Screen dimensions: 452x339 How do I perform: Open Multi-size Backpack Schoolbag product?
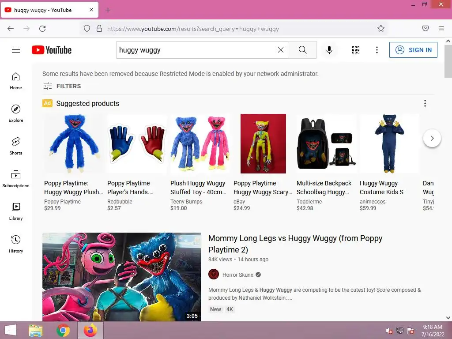coord(324,188)
